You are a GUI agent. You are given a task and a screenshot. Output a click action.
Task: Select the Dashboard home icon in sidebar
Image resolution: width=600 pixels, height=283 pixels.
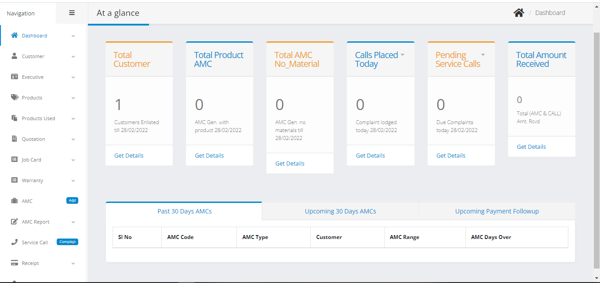[14, 35]
